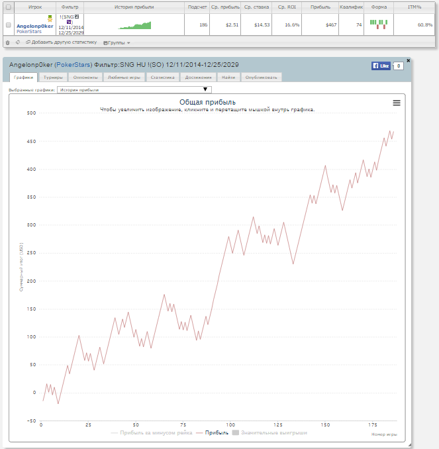Screen dimensions: 439x449
Task: Open the chart hamburger menu
Action: pyautogui.click(x=397, y=103)
